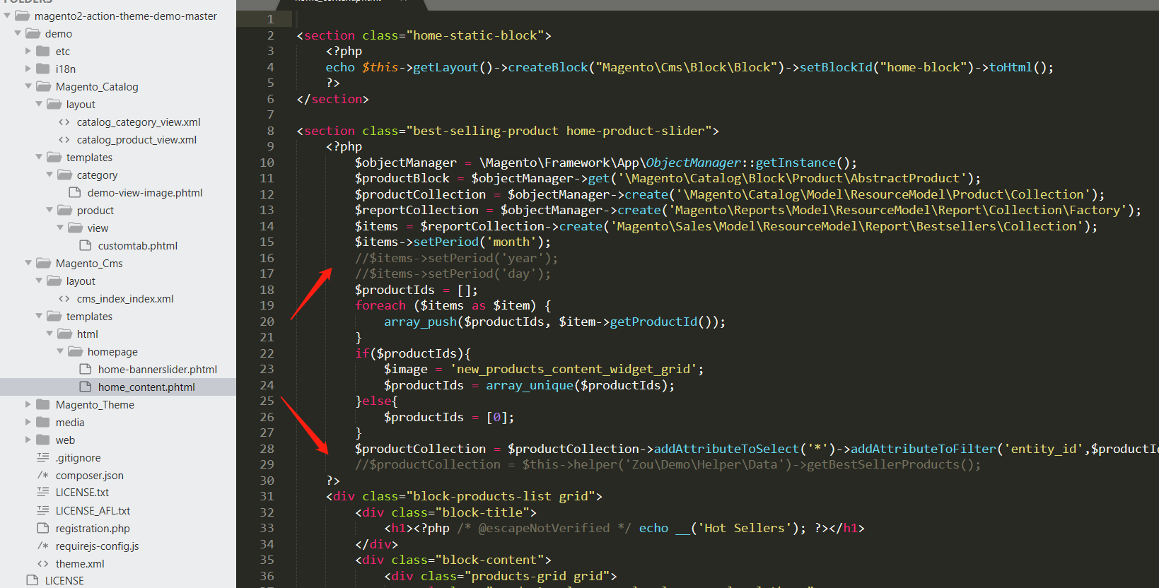Click the text icon of LICENSE_AFL.txt
The height and width of the screenshot is (588, 1159).
tap(43, 510)
